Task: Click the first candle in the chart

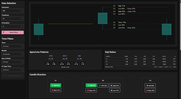Action: pos(39,29)
